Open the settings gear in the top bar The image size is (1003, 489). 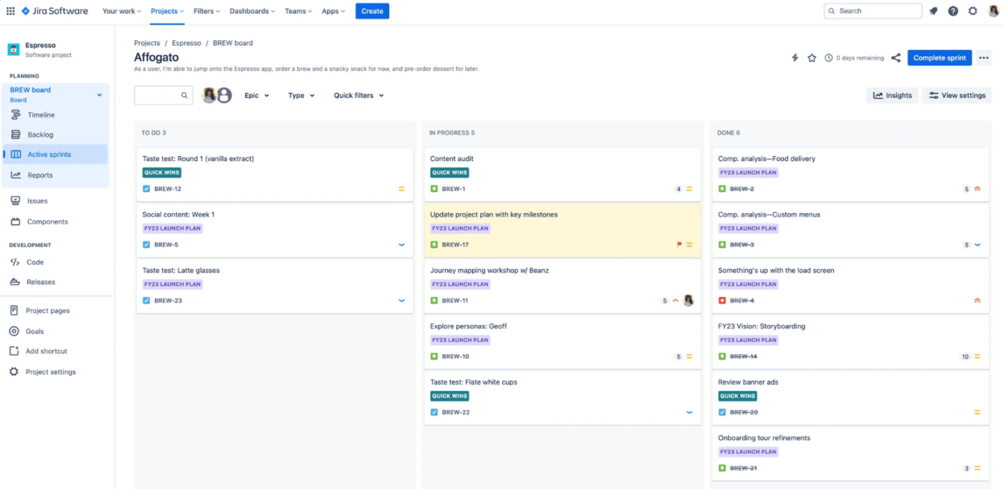pos(973,11)
